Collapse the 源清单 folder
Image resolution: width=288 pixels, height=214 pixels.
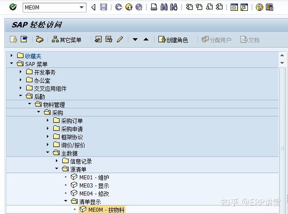[x=56, y=169]
